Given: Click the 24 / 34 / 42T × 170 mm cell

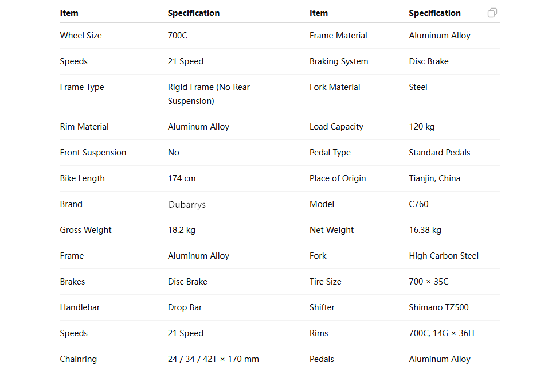Looking at the screenshot, I should [x=213, y=359].
